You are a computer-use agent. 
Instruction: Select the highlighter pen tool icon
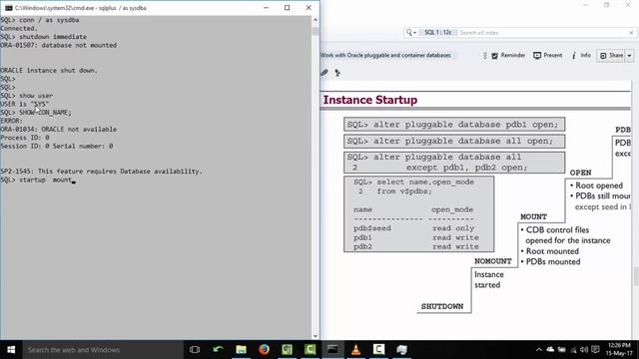[x=324, y=73]
